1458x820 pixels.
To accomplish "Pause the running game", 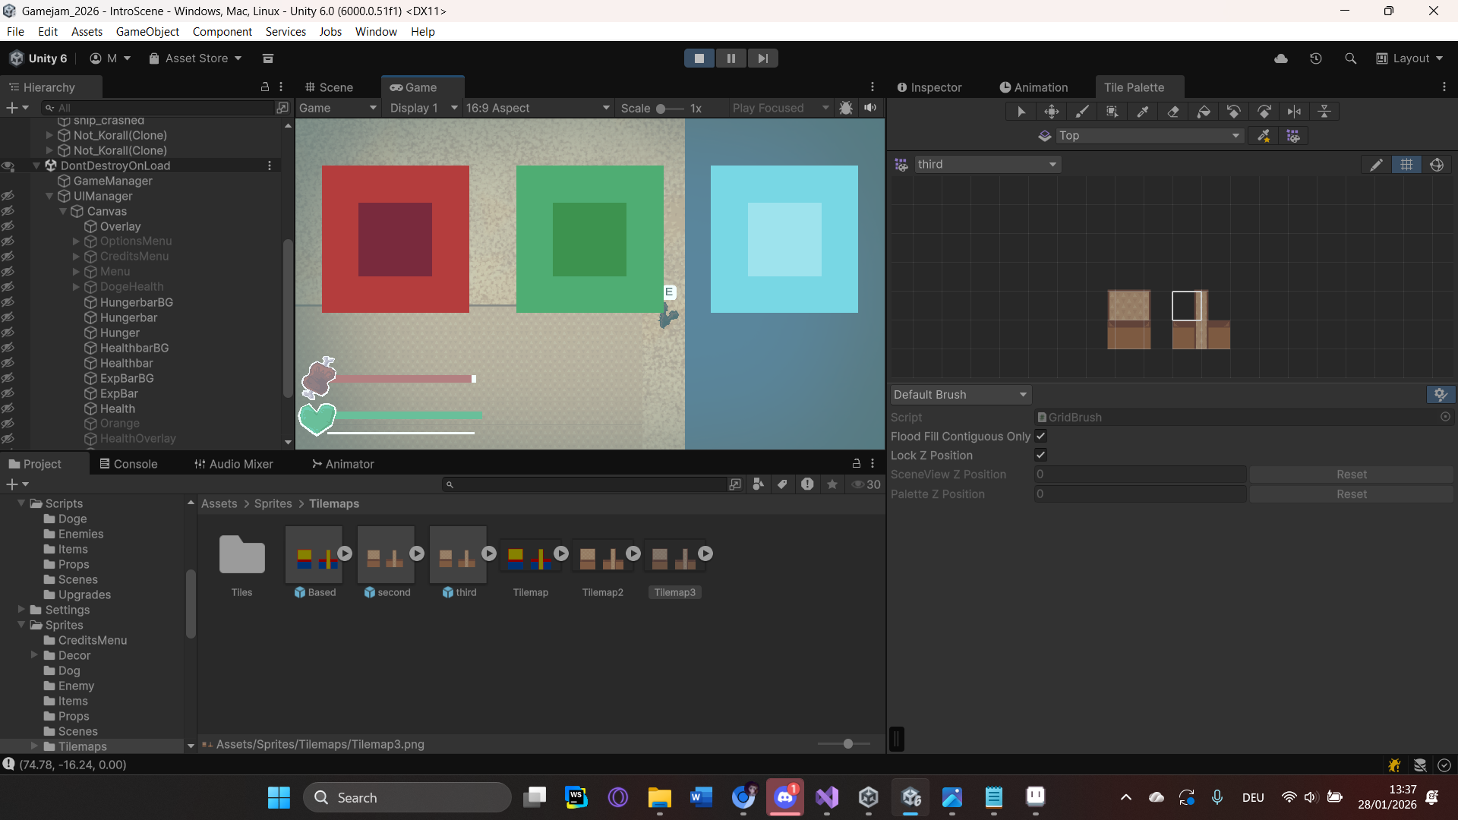I will [731, 58].
